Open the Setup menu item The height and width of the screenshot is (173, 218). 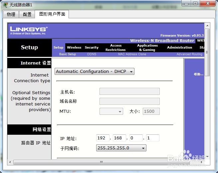click(x=58, y=47)
